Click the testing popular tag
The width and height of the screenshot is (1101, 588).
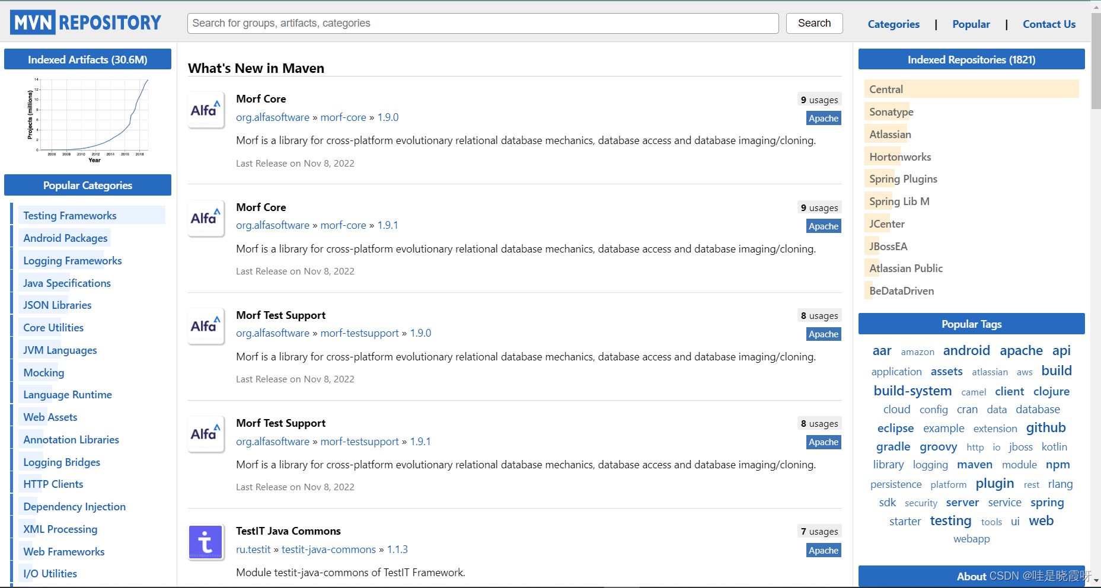[x=950, y=521]
